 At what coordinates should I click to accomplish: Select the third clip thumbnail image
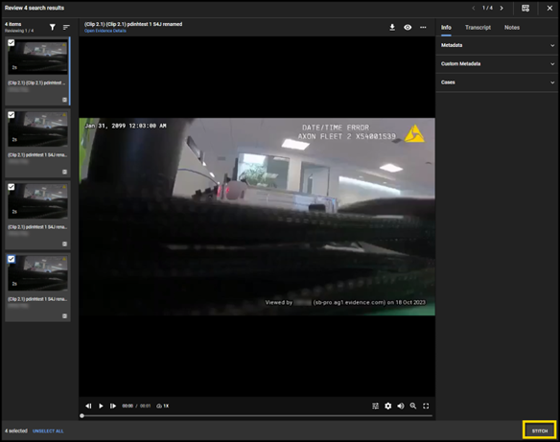tap(37, 201)
